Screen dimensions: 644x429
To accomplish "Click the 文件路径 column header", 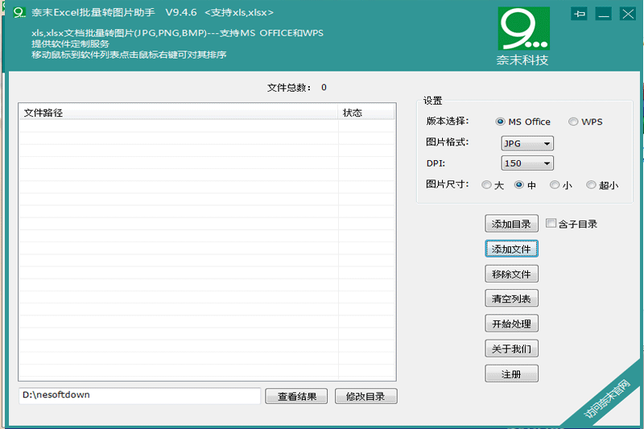I will (x=177, y=113).
